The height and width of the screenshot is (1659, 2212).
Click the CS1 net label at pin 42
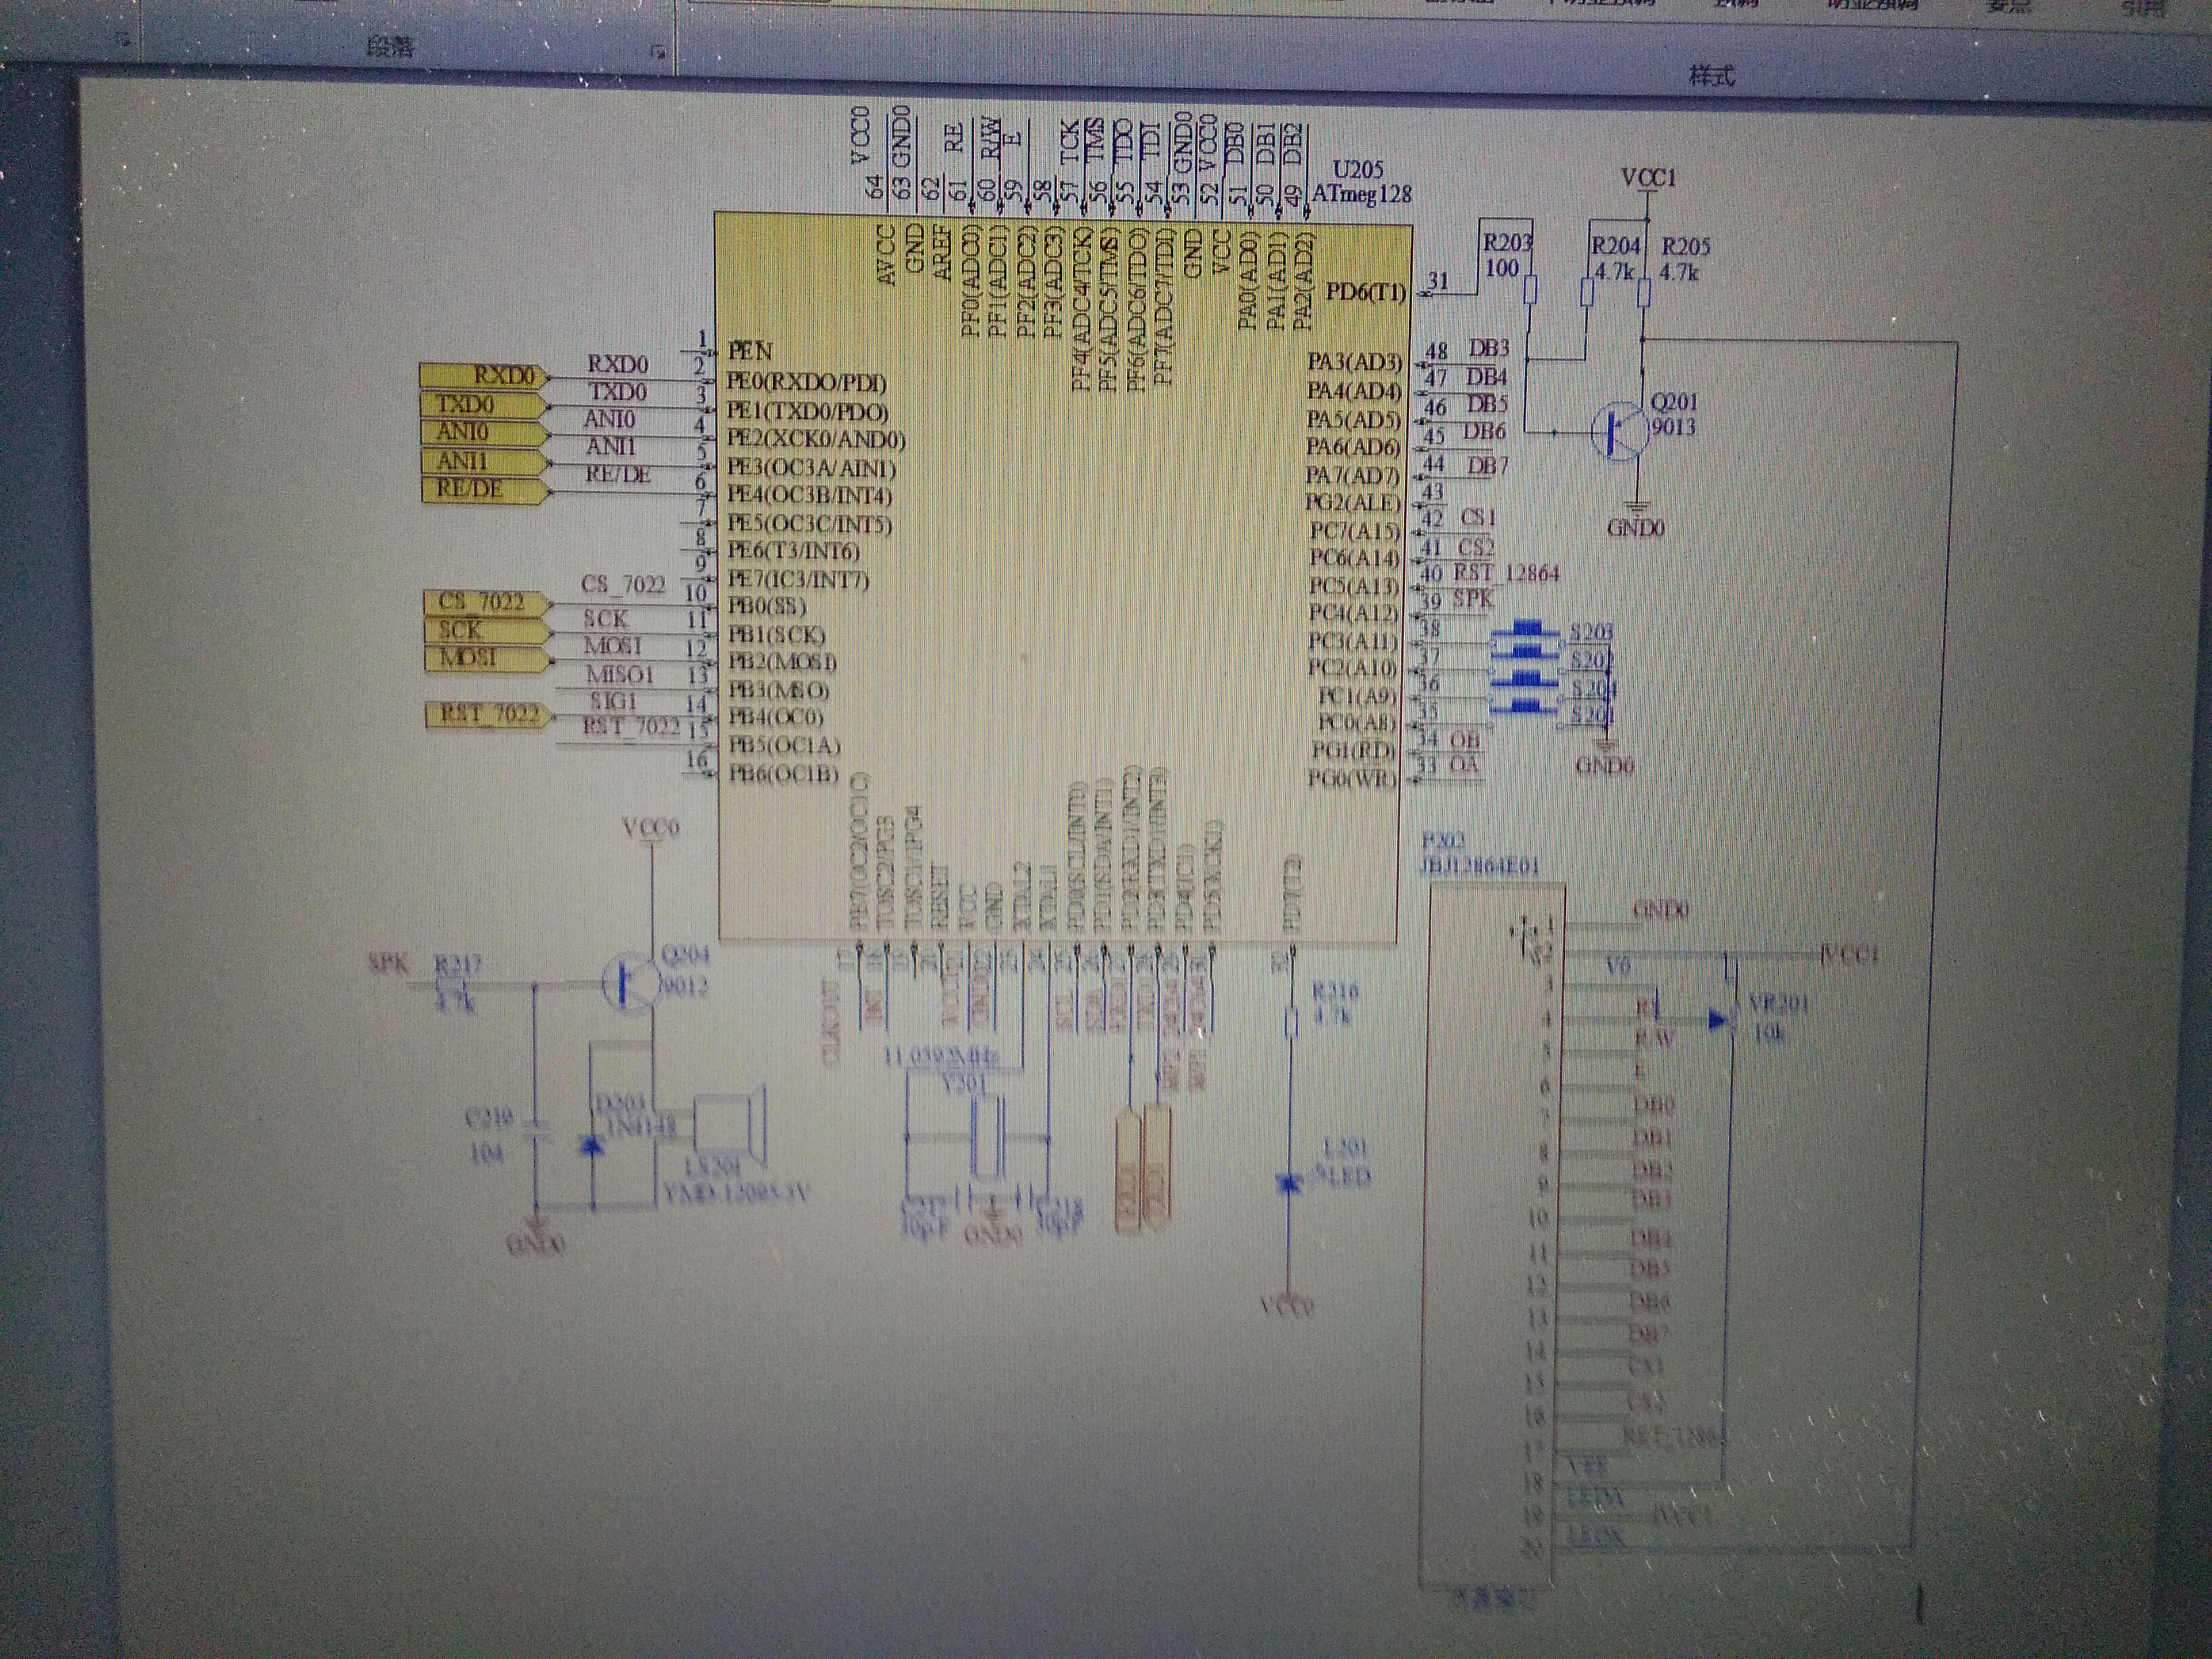[x=1478, y=518]
